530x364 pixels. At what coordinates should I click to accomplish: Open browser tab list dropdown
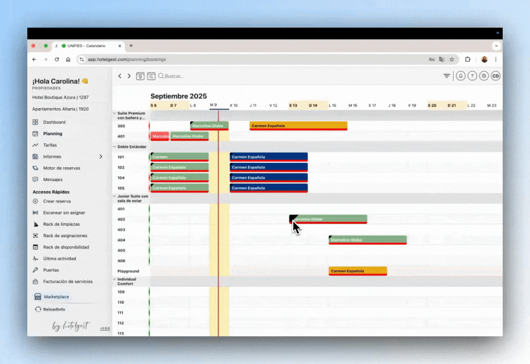496,45
